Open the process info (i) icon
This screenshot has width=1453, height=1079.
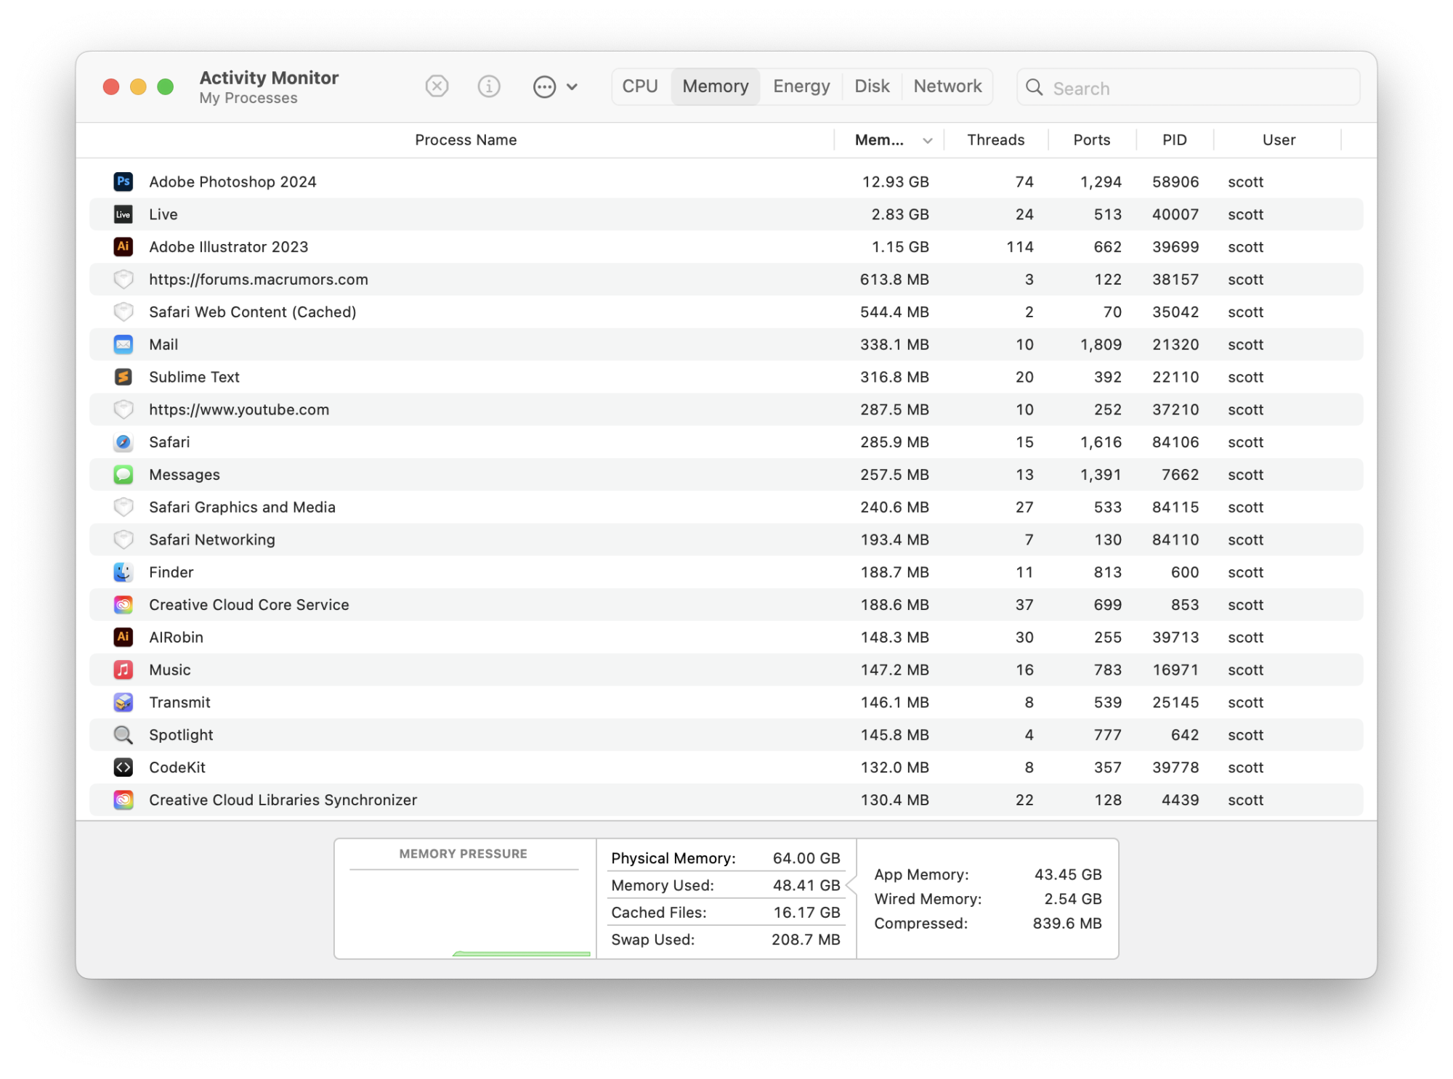[489, 86]
